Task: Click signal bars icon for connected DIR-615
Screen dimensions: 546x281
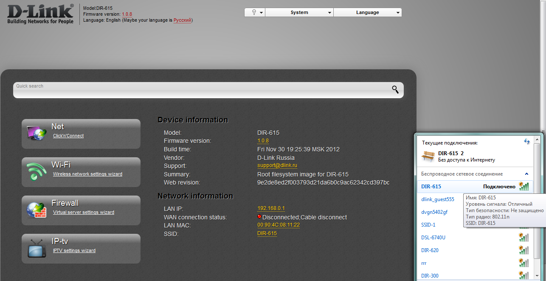Action: pos(524,186)
